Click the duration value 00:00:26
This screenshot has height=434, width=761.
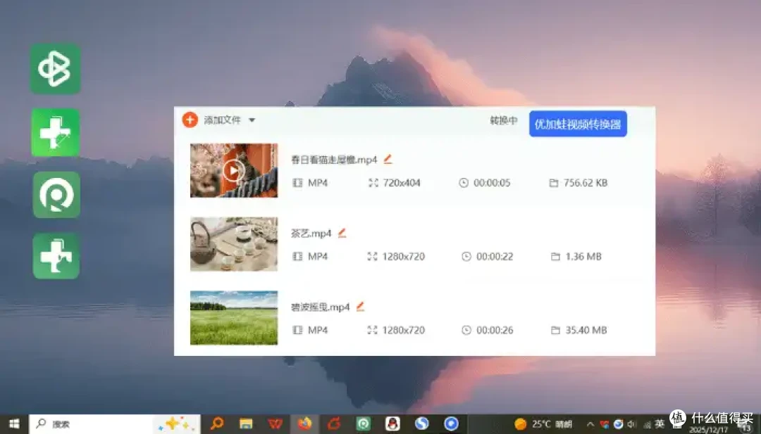click(x=495, y=330)
